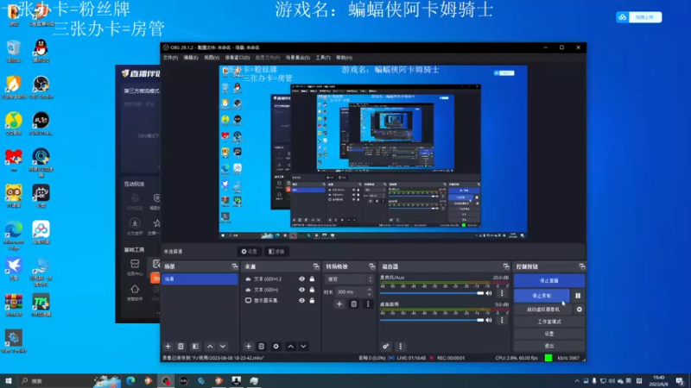
Task: Open the 场景集合(S) menu
Action: click(298, 58)
